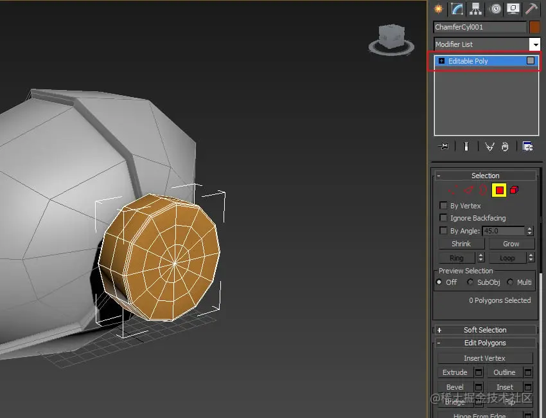Open the Extrude settings box
546x418 pixels.
[x=479, y=372]
